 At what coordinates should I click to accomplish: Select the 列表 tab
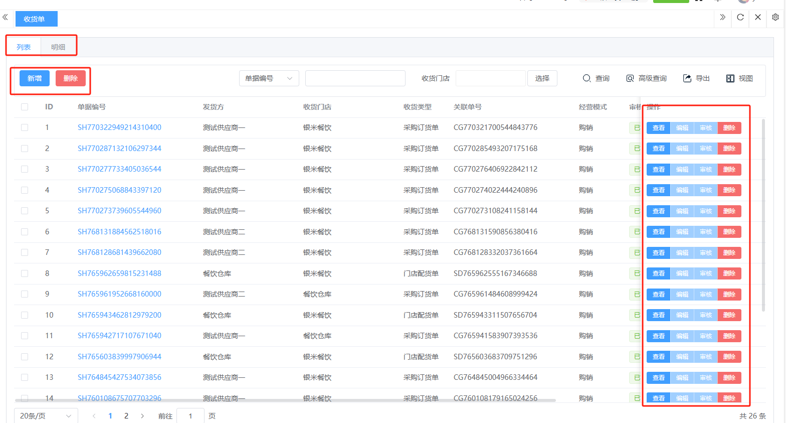point(24,47)
